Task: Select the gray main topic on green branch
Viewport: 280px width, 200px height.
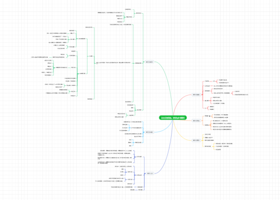Action: point(149,62)
